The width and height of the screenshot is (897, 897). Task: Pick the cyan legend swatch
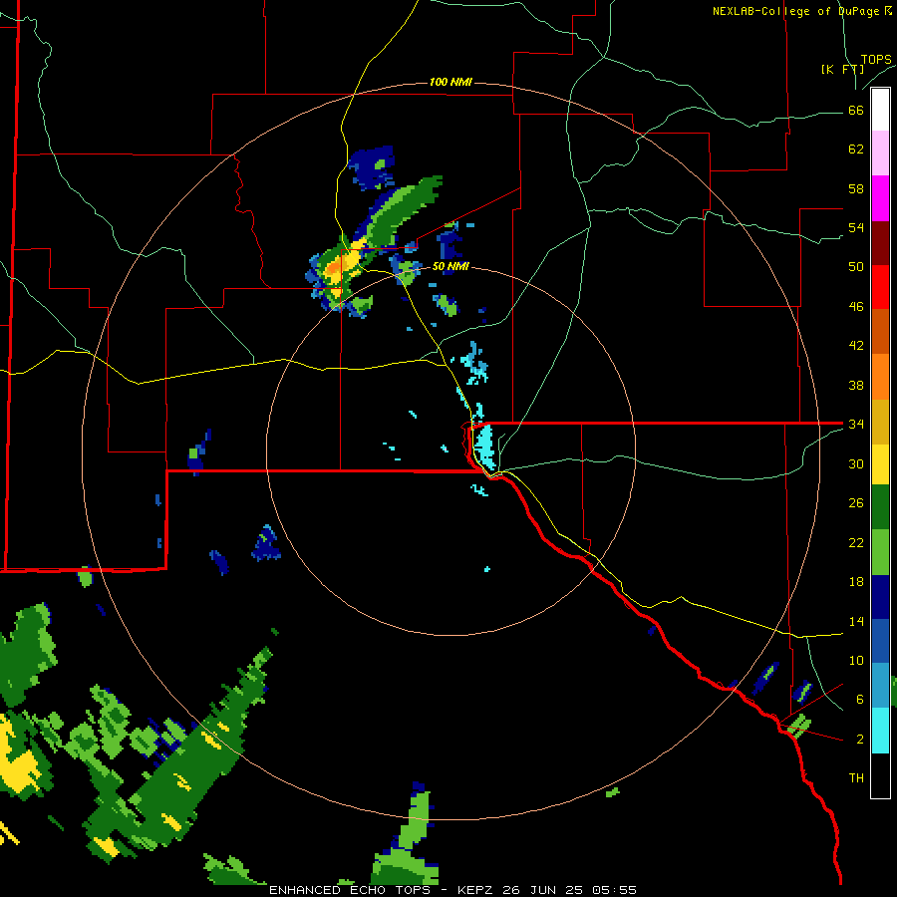[x=880, y=731]
